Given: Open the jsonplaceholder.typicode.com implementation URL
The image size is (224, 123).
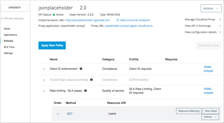Looking at the screenshot, I should pyautogui.click(x=88, y=20).
